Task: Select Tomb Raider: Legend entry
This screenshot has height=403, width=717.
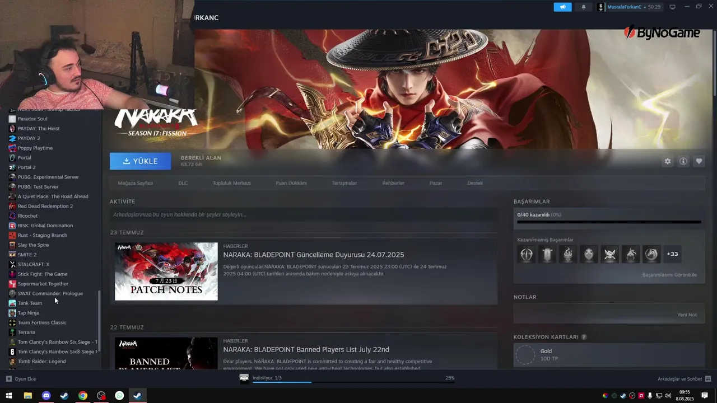Action: (42, 362)
